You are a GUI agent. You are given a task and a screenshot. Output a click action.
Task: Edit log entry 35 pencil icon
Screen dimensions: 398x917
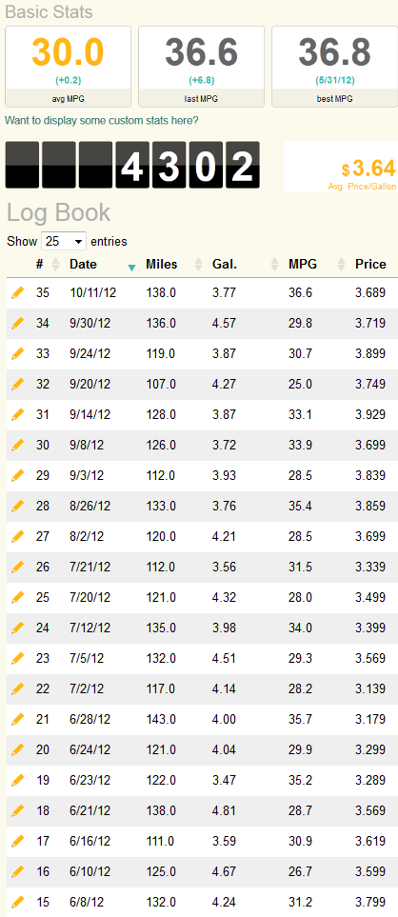click(18, 292)
